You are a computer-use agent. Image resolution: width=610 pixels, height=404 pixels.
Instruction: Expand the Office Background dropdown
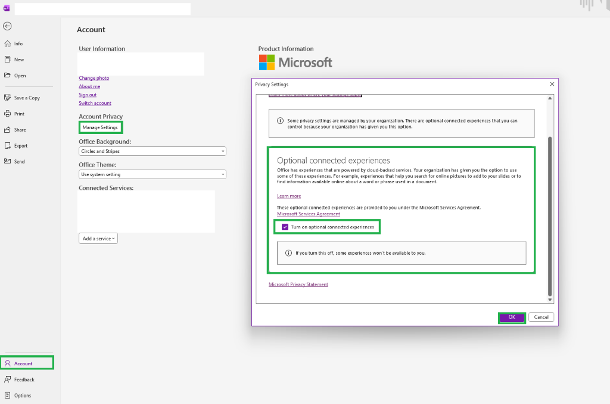click(x=152, y=151)
